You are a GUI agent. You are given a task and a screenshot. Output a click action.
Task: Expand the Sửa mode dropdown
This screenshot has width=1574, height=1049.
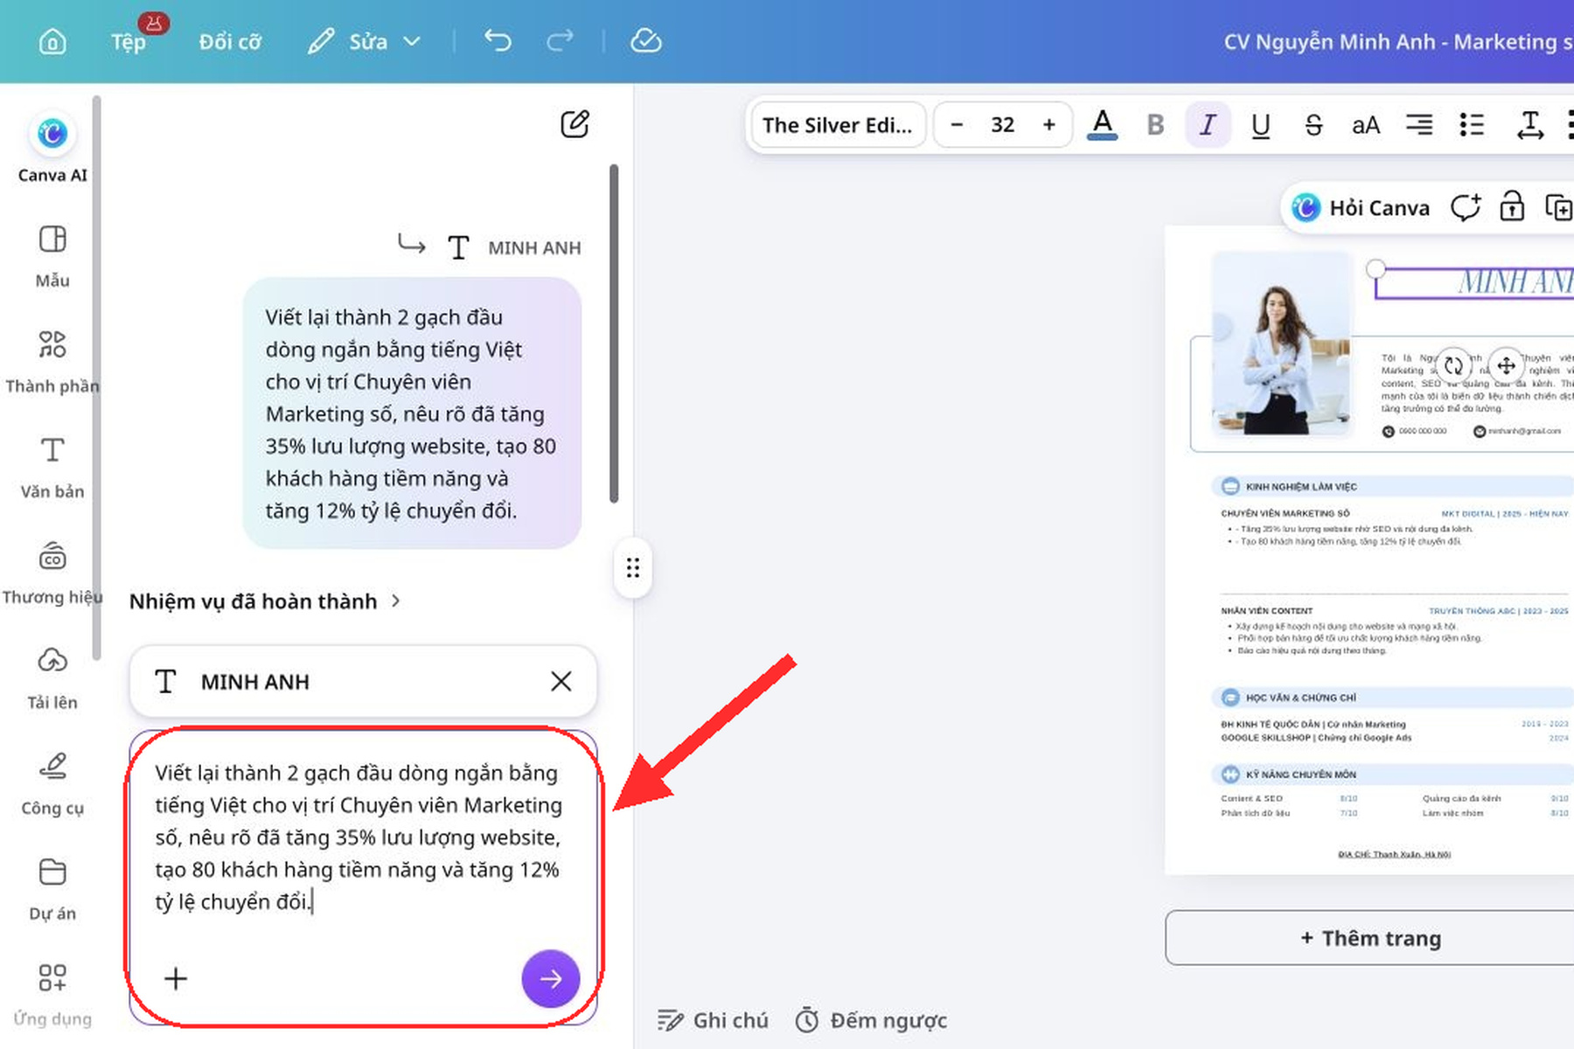click(x=365, y=41)
